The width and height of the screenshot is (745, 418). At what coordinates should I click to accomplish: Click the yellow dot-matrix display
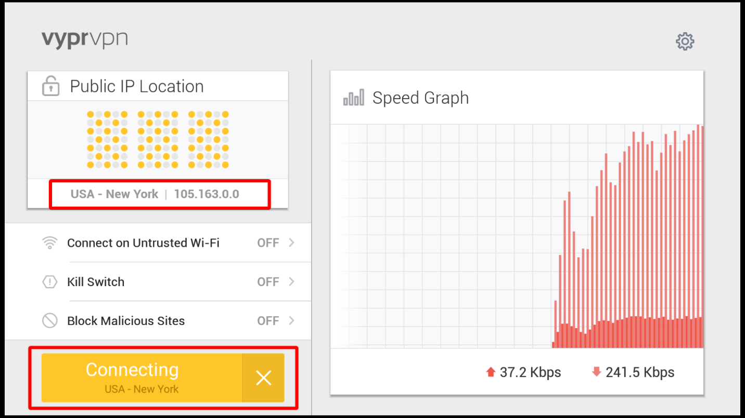[x=158, y=139]
